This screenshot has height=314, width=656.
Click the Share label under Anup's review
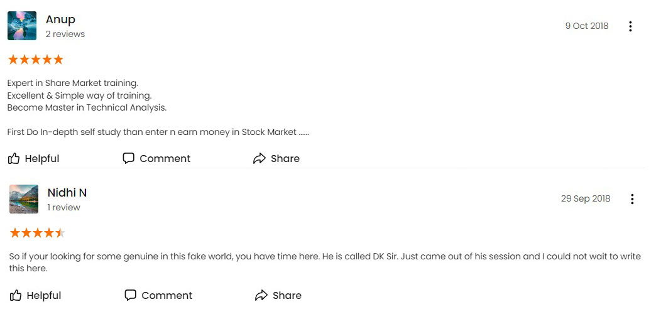click(x=285, y=159)
